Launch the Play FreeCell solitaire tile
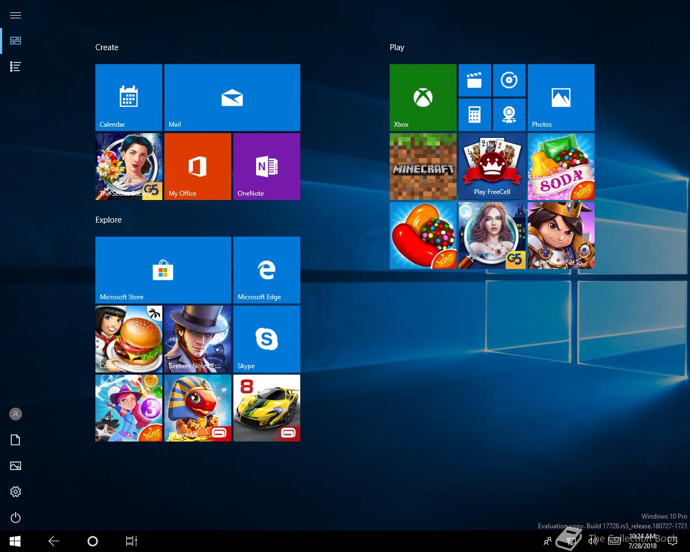The height and width of the screenshot is (552, 690). tap(492, 167)
